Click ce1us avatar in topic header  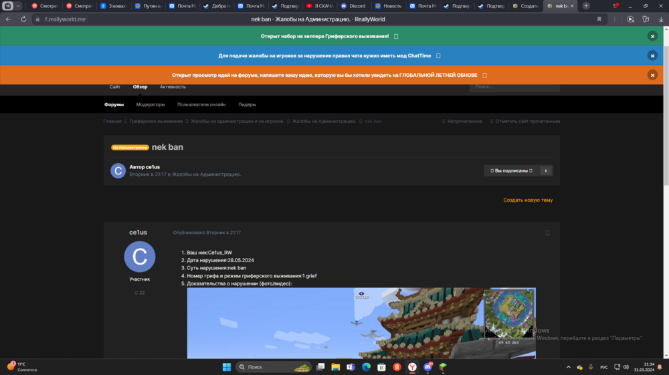[118, 171]
